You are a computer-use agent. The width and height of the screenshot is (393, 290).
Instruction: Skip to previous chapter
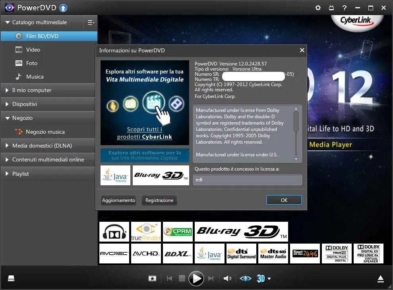[169, 278]
